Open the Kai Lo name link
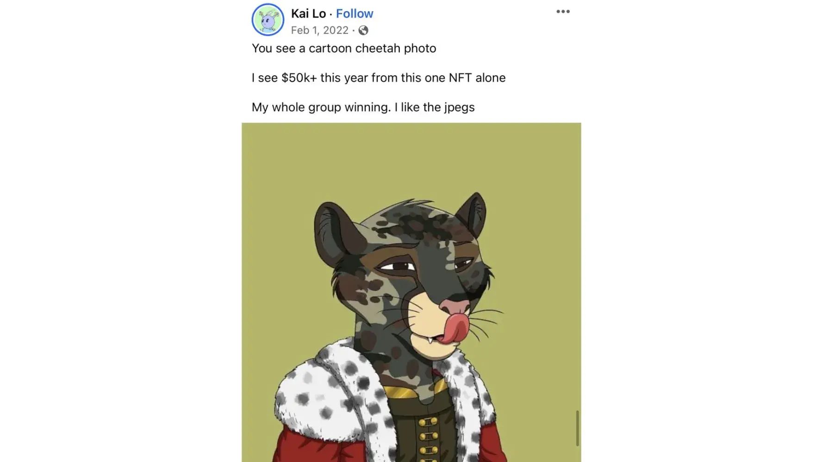This screenshot has height=462, width=823. pyautogui.click(x=308, y=13)
